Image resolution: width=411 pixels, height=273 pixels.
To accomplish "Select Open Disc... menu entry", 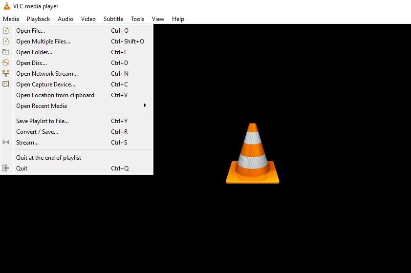I will coord(77,63).
